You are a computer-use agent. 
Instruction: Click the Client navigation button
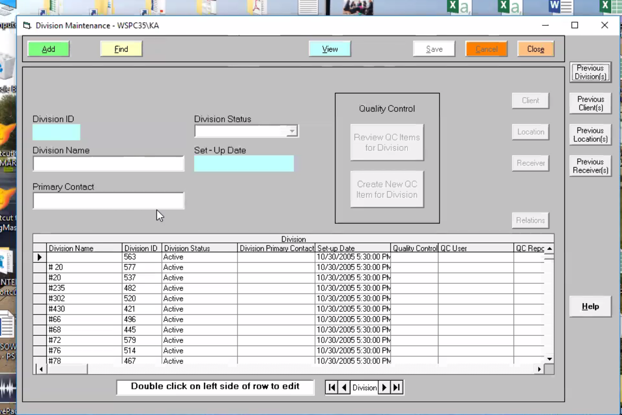point(530,101)
